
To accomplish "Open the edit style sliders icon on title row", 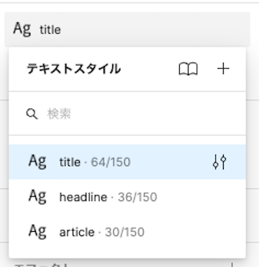I will 219,162.
